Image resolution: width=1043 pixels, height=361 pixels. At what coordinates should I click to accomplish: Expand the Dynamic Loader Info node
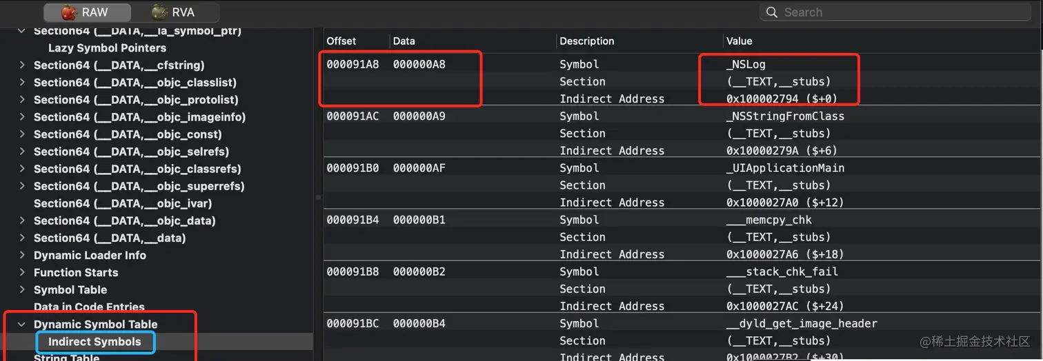(x=21, y=256)
